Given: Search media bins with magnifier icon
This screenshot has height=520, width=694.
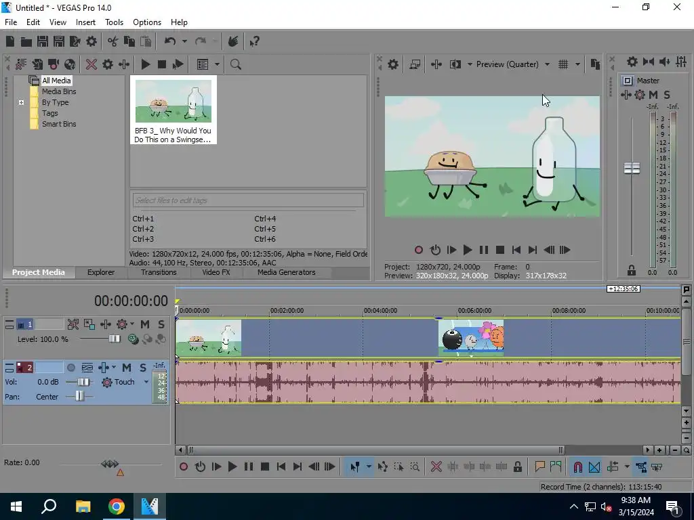Looking at the screenshot, I should point(235,64).
